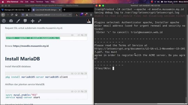The height and width of the screenshot is (105, 188).
Task: Open the View menu
Action: (32, 2)
